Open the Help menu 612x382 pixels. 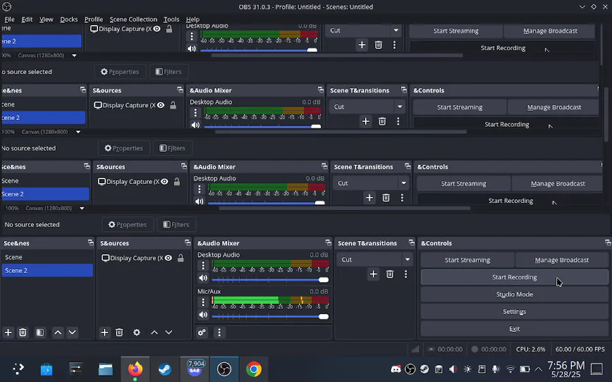point(192,19)
